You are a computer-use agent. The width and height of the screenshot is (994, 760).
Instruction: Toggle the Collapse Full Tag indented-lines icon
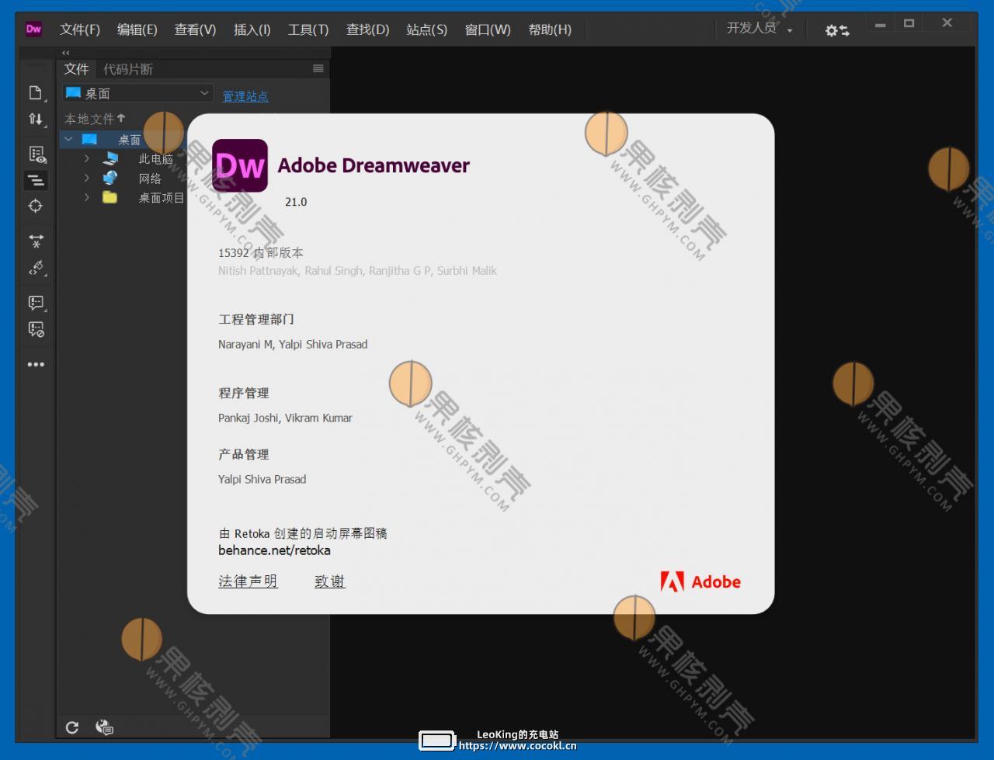pyautogui.click(x=36, y=180)
